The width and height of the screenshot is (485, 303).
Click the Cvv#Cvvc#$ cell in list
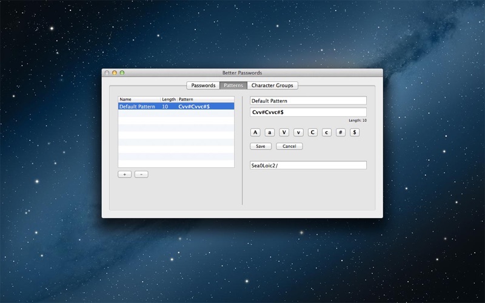point(194,107)
